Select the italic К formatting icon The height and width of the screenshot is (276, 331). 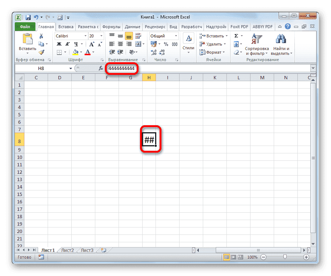coord(67,44)
